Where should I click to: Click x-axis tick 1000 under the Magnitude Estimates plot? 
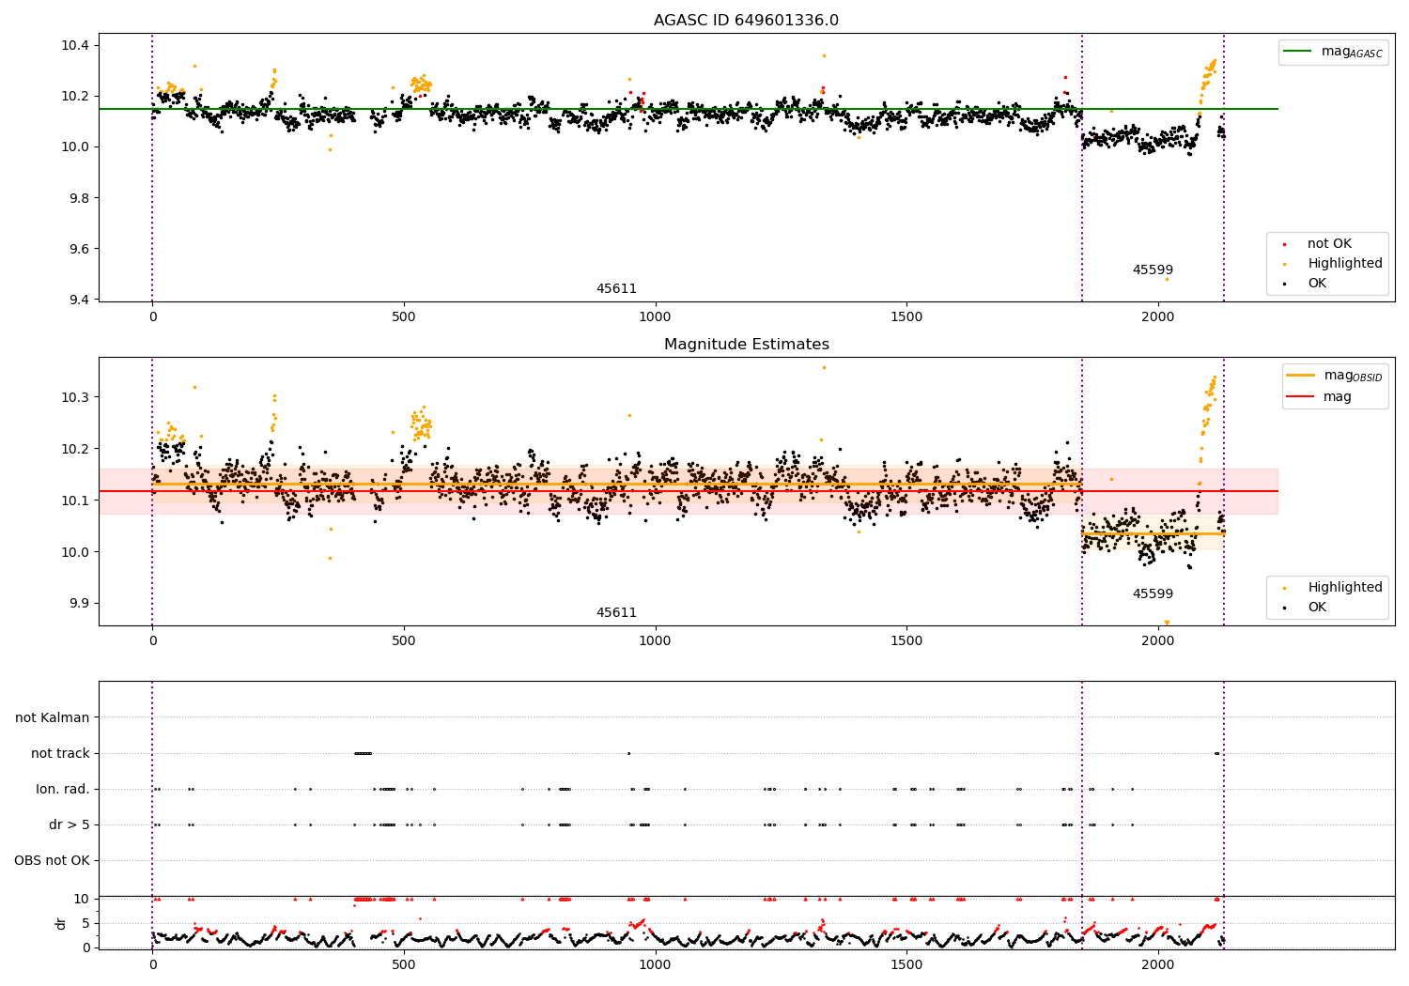tap(655, 641)
